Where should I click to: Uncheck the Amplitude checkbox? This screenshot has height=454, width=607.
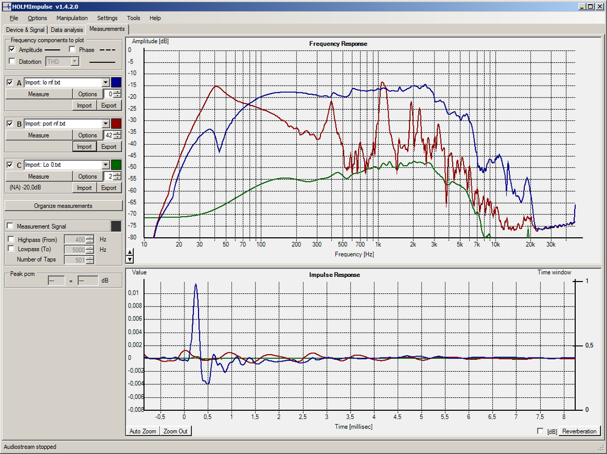click(12, 49)
